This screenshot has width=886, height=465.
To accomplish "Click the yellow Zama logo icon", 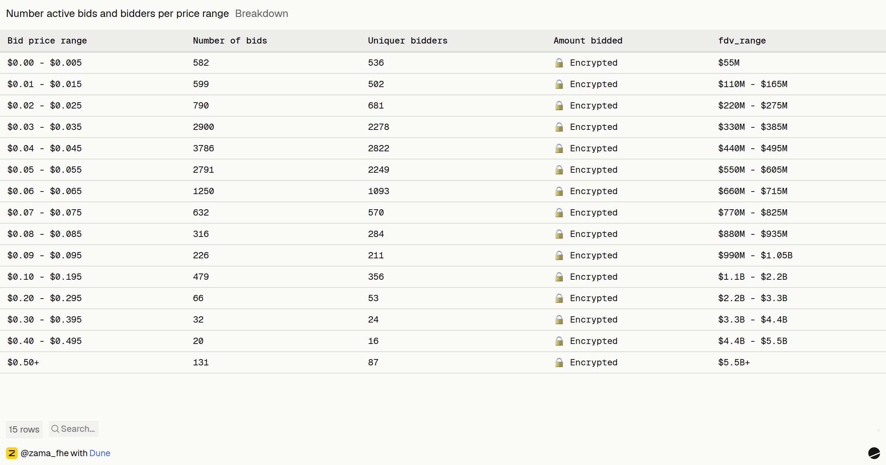I will point(12,453).
